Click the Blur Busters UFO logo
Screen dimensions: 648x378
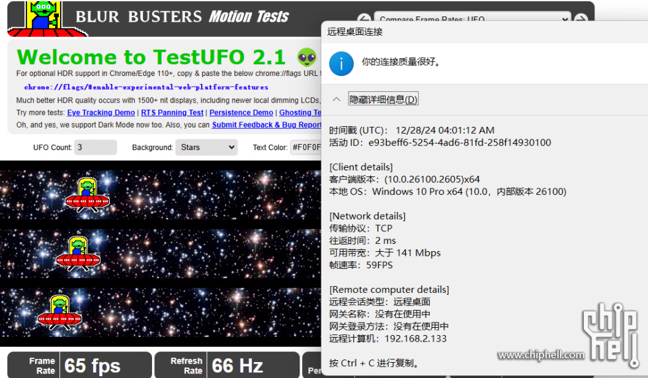48,19
